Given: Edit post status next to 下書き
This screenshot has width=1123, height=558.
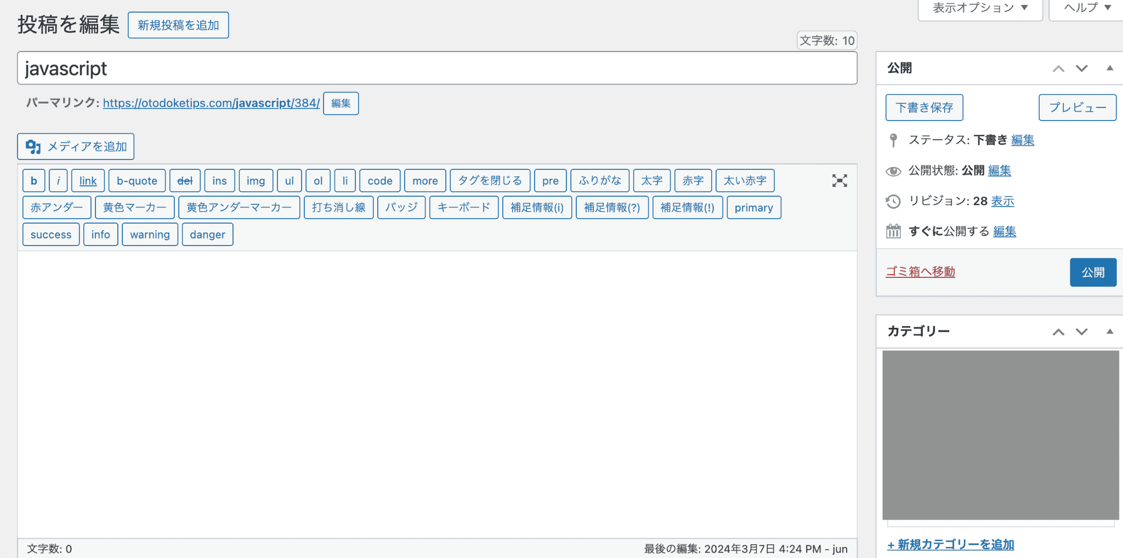Looking at the screenshot, I should [x=1023, y=140].
